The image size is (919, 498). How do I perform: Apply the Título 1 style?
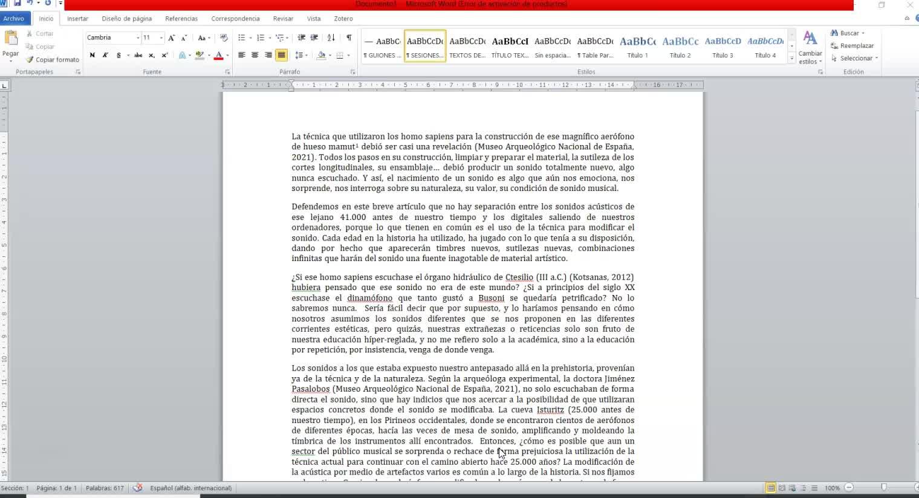point(638,46)
